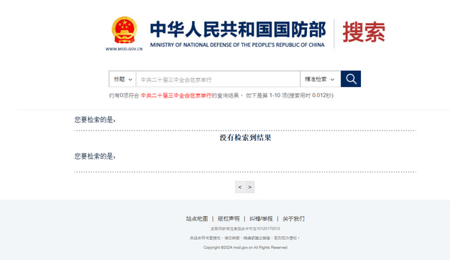Open the 站点地图 footer link

[196, 219]
